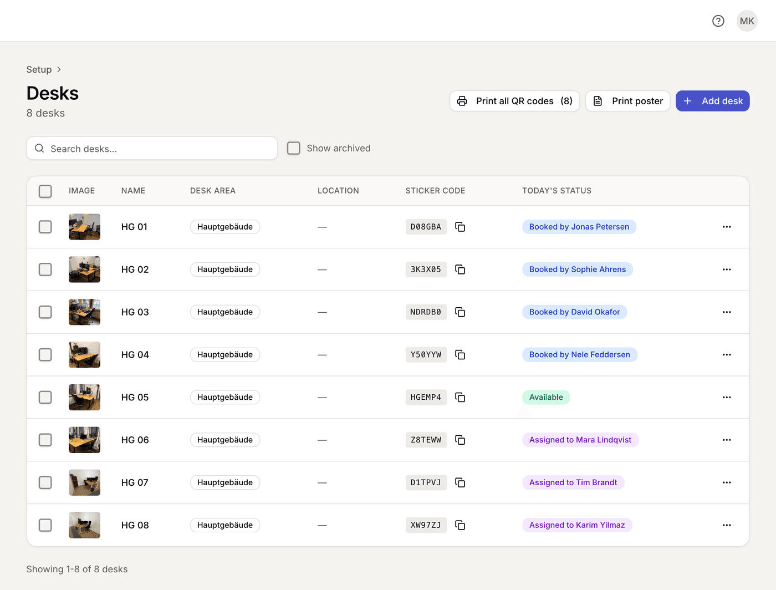Click the Hauptgebäude area tag for HG 04
This screenshot has height=590, width=776.
point(225,355)
